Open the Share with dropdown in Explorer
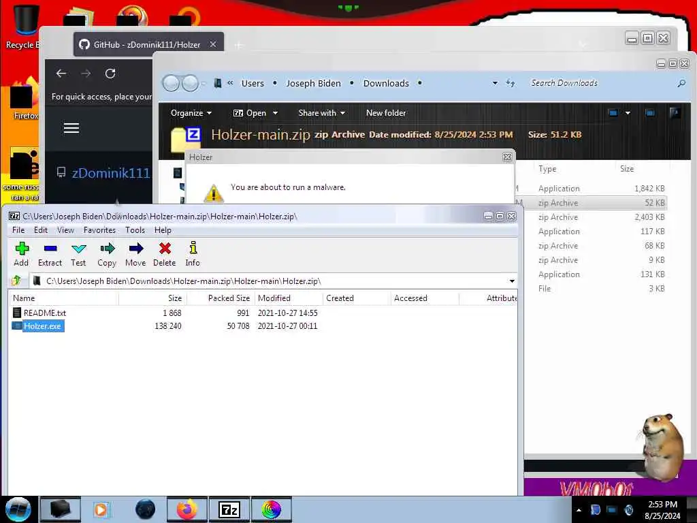 tap(322, 113)
